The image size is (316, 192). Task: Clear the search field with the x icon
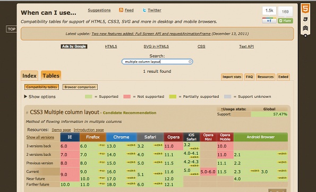pos(190,62)
